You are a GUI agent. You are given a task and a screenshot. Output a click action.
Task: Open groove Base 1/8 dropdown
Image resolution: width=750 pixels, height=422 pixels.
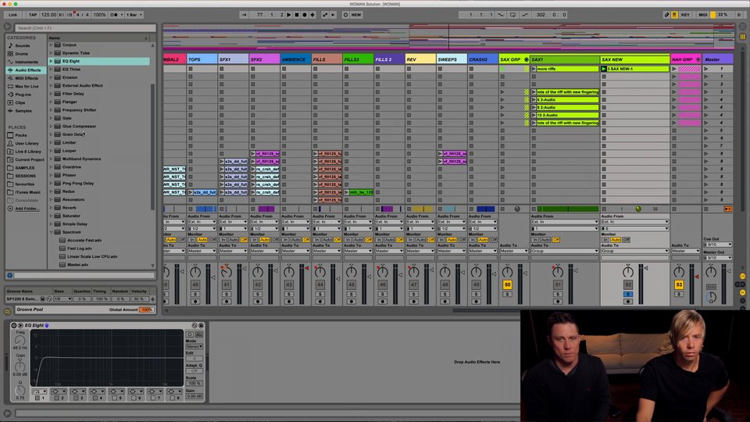(x=62, y=299)
